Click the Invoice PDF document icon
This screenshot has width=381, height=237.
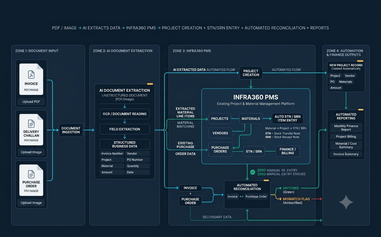point(31,75)
